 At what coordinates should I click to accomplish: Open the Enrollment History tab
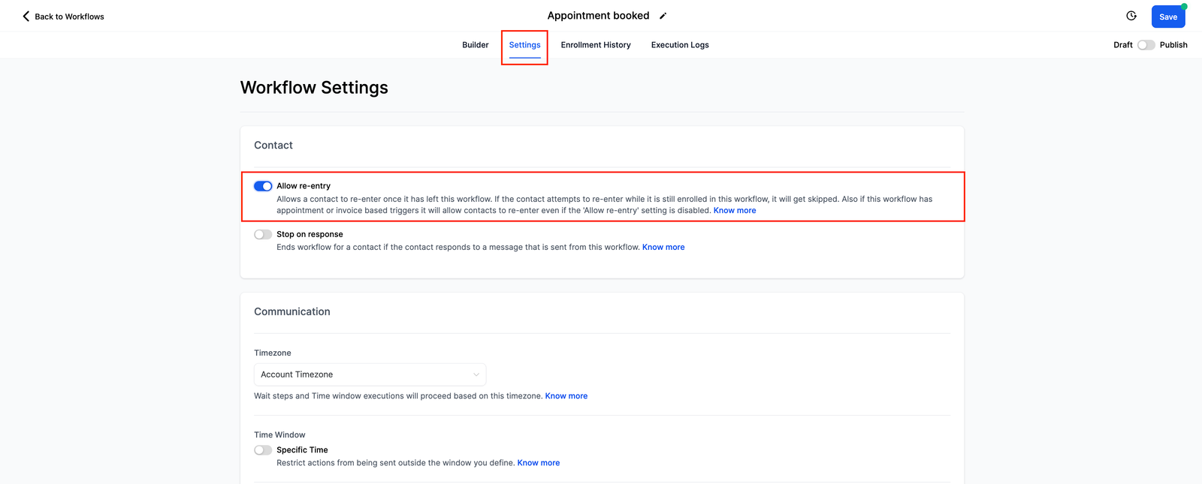coord(596,45)
